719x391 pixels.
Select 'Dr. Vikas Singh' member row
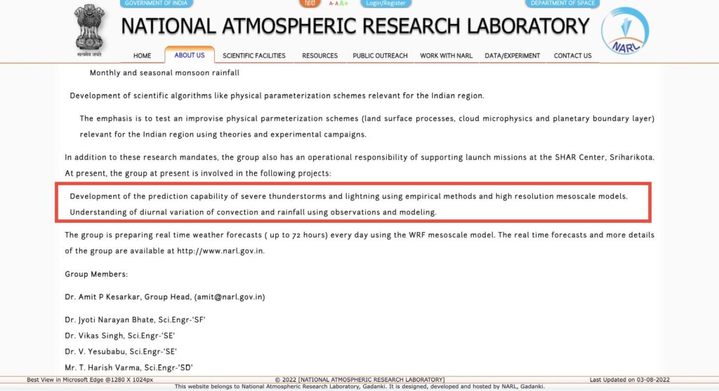point(119,336)
